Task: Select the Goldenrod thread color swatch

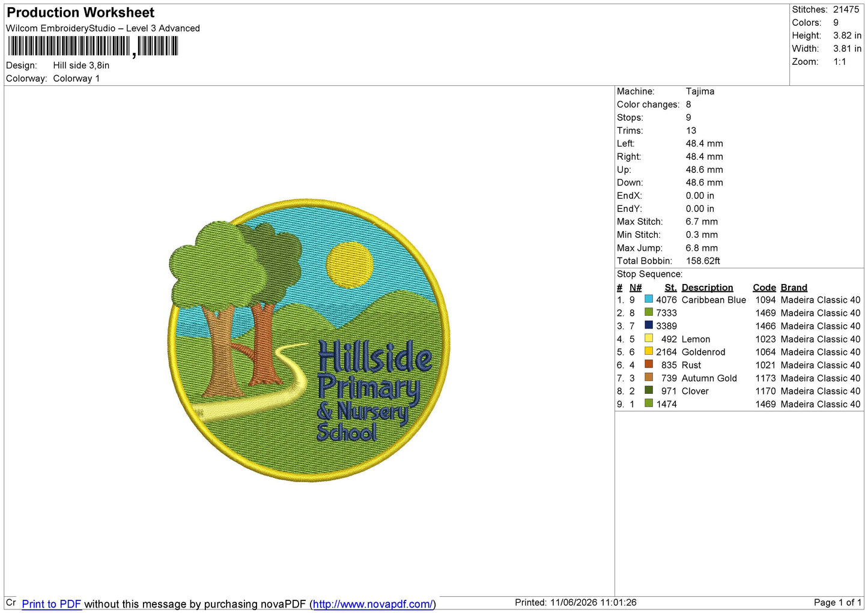Action: coord(649,351)
